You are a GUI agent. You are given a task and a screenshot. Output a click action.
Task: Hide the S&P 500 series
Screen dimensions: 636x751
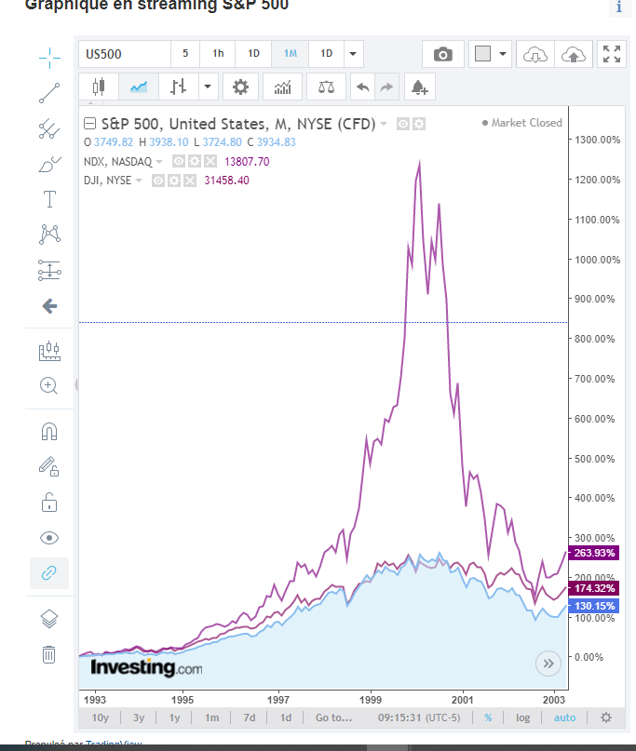(x=403, y=124)
